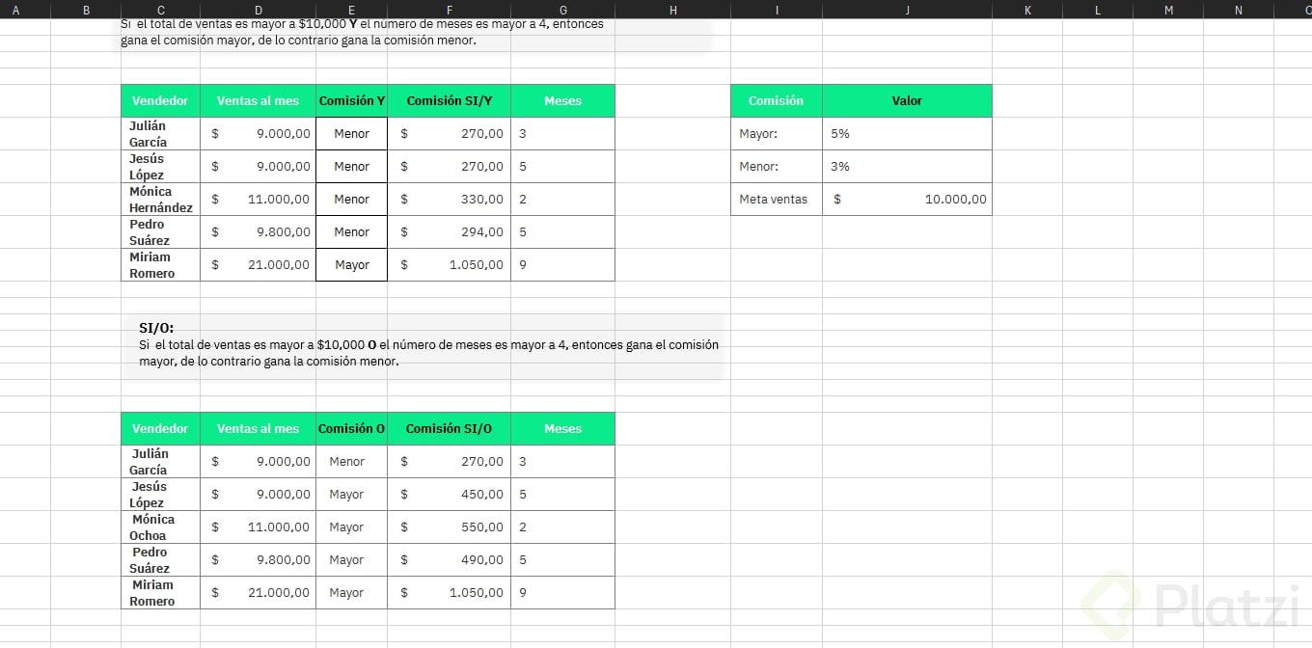Viewport: 1312px width, 648px height.
Task: Click the 'Valor' header cell
Action: [907, 101]
